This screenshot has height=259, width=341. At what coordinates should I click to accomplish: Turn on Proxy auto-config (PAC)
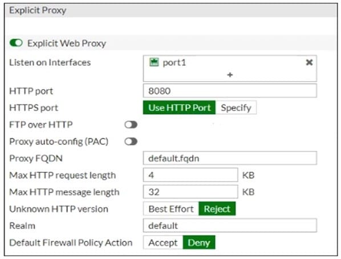pyautogui.click(x=131, y=141)
